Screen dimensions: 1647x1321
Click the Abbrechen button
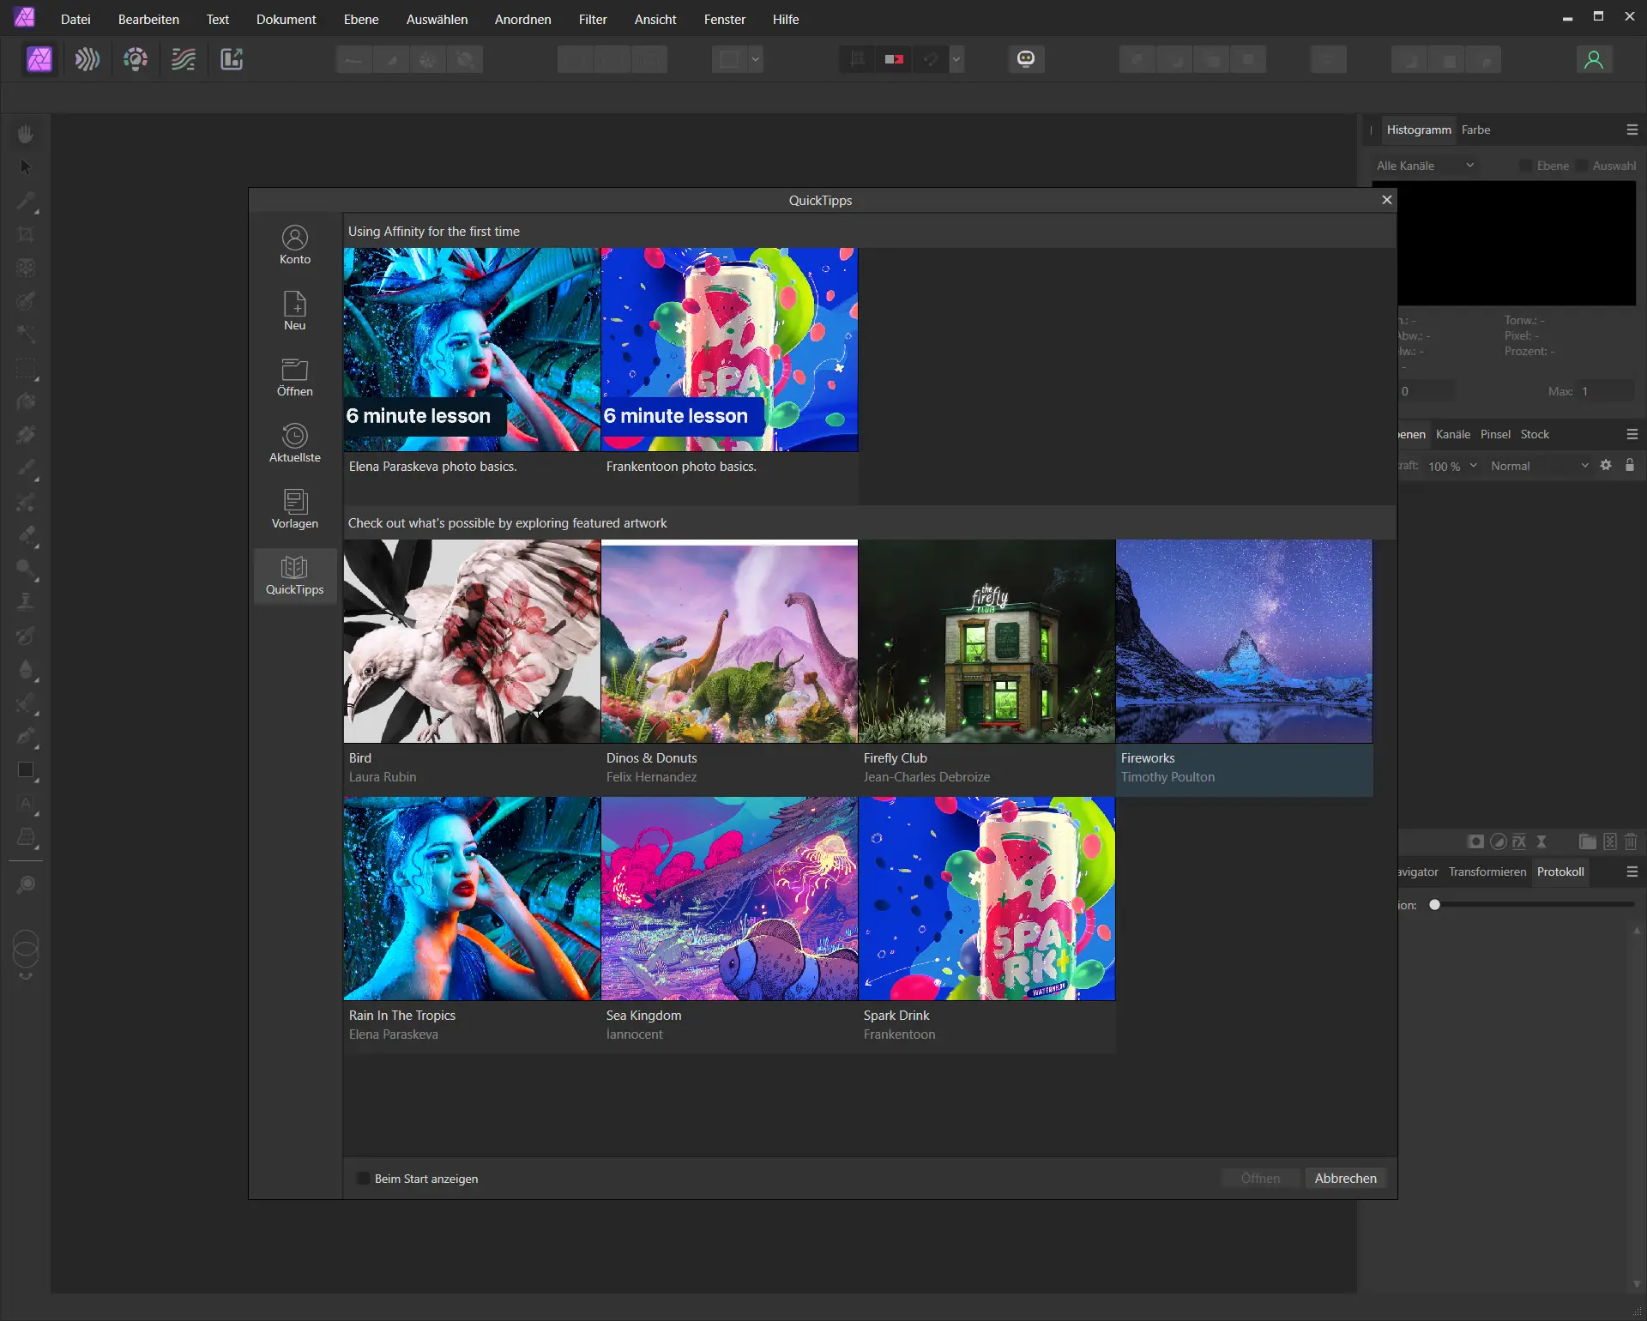point(1345,1178)
